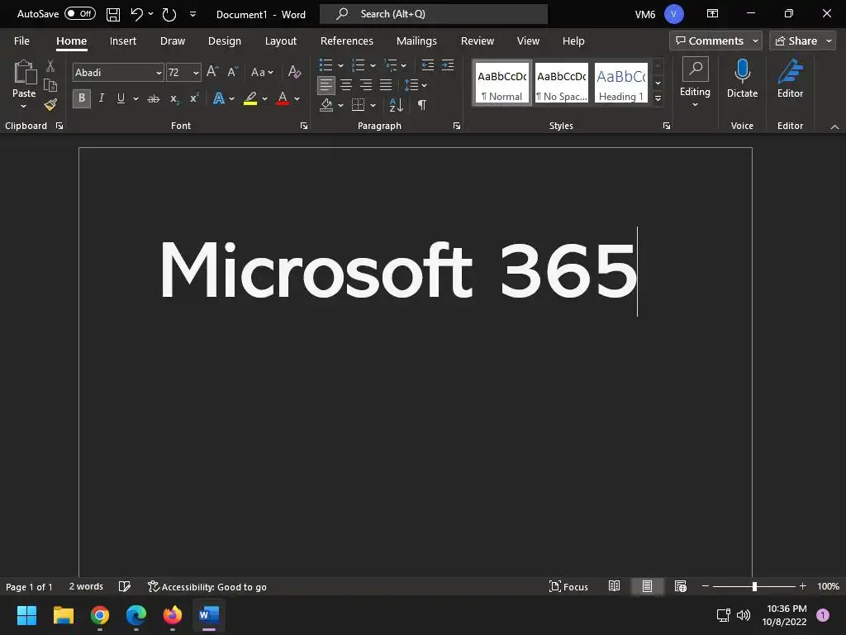Screen dimensions: 846x635
Task: Open the spelling proofing status icon
Action: tap(125, 586)
